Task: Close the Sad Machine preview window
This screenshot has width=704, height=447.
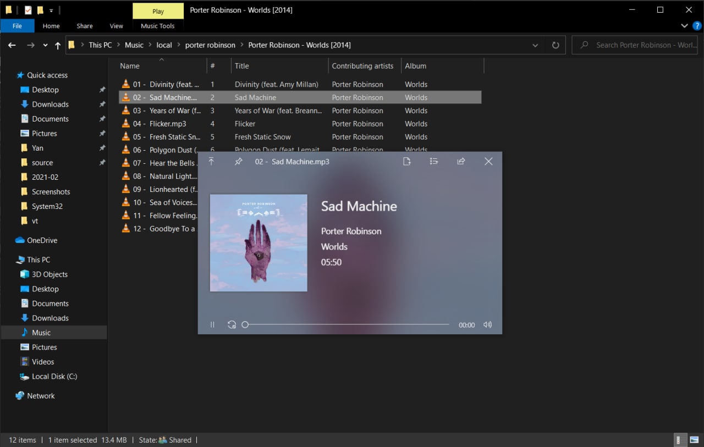Action: pyautogui.click(x=488, y=162)
